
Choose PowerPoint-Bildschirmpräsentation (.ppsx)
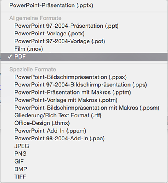(x=84, y=77)
